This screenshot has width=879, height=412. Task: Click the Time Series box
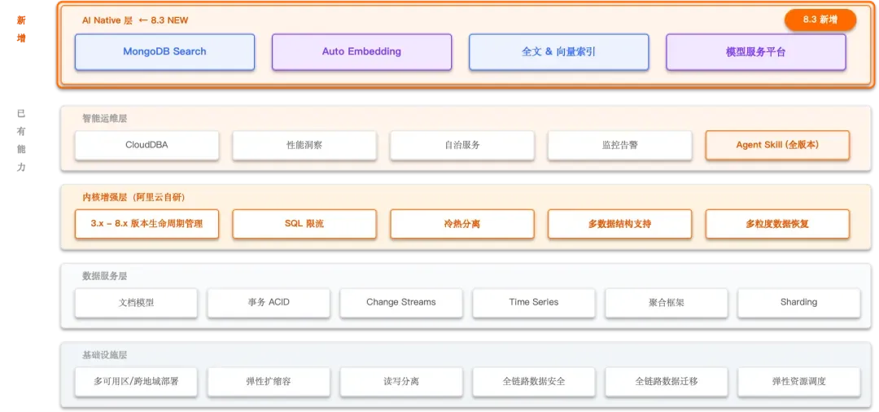tap(534, 303)
